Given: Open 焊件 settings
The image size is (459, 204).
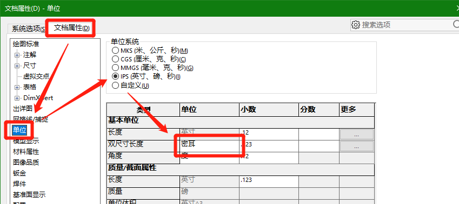Looking at the screenshot, I should tap(19, 184).
